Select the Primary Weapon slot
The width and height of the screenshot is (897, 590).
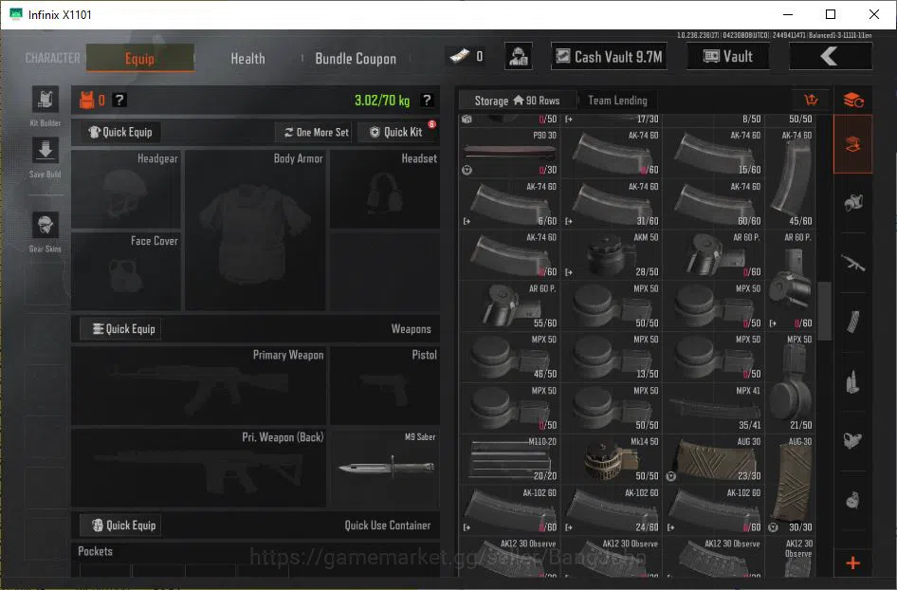click(199, 386)
